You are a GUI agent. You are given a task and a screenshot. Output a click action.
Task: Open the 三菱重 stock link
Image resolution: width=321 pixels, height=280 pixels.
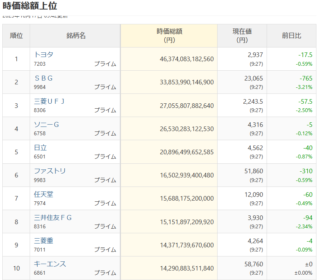tap(44, 241)
